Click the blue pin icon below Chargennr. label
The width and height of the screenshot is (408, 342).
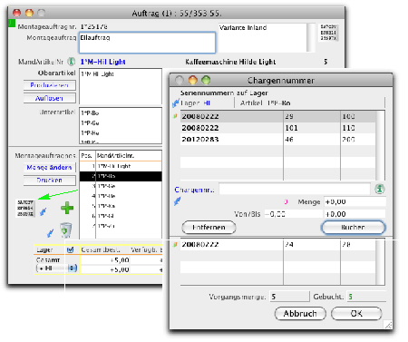click(178, 201)
